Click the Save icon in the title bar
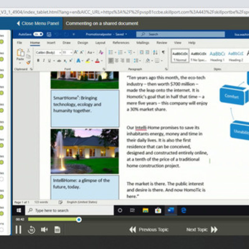 pyautogui.click(x=49, y=34)
